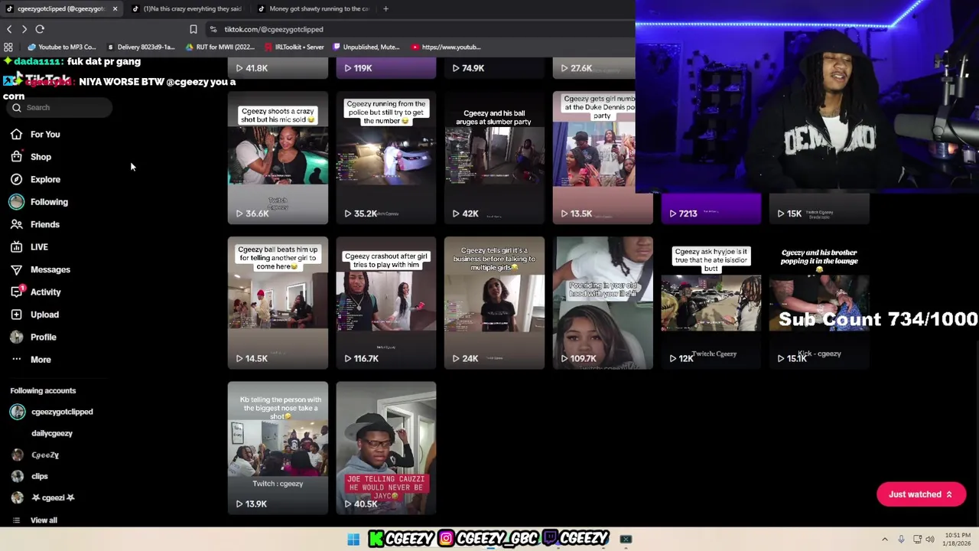Play 'Cgeezy tells girl it's a business' video
Viewport: 979px width, 551px height.
click(x=494, y=303)
